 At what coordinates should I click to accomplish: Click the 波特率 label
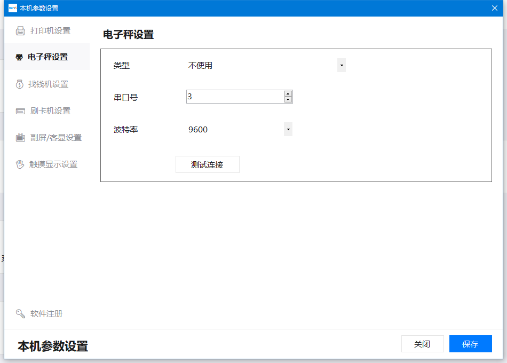point(126,129)
